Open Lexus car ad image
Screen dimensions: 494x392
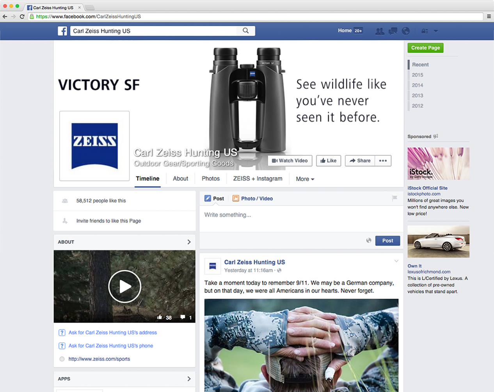pyautogui.click(x=438, y=242)
